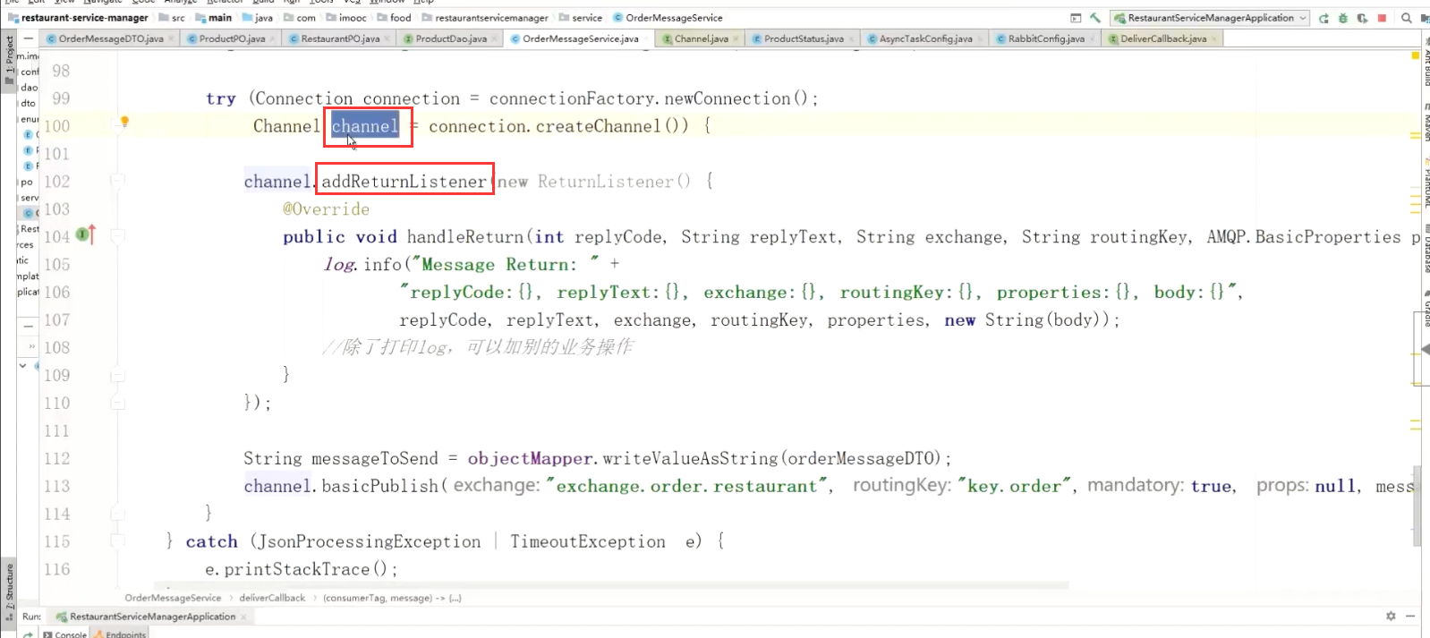1430x638 pixels.
Task: Click deliverCallback in editor breadcrumb bar
Action: (272, 598)
